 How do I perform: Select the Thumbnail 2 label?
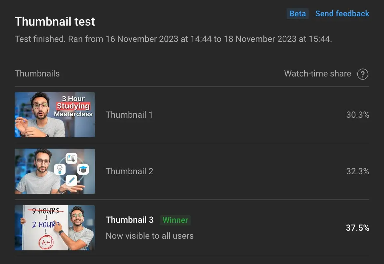(129, 171)
